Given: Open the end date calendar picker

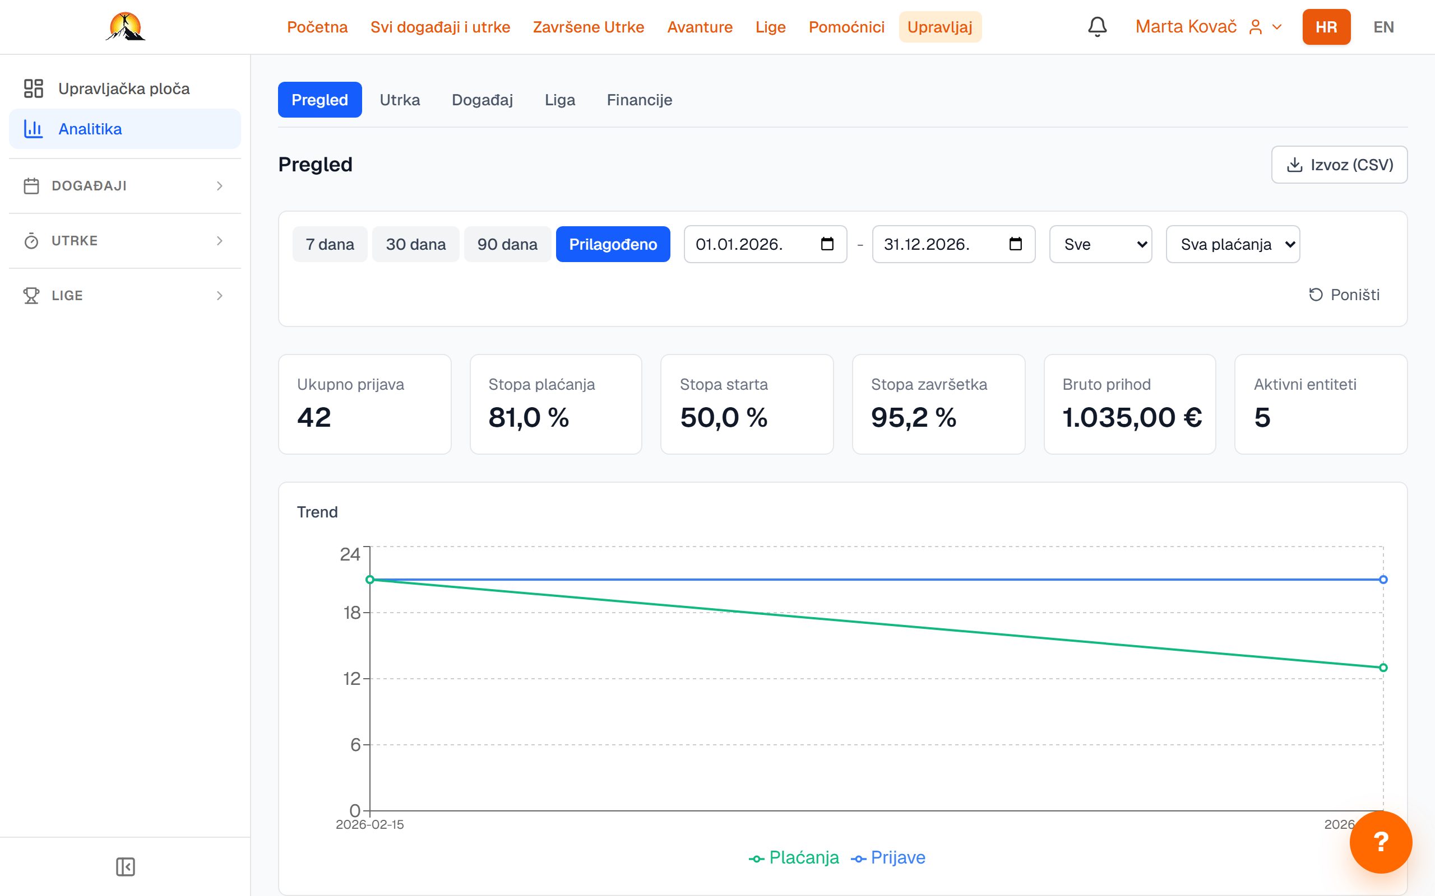Looking at the screenshot, I should pyautogui.click(x=1015, y=244).
